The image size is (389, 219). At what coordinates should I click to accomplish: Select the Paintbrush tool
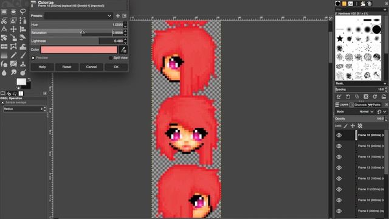point(23,55)
